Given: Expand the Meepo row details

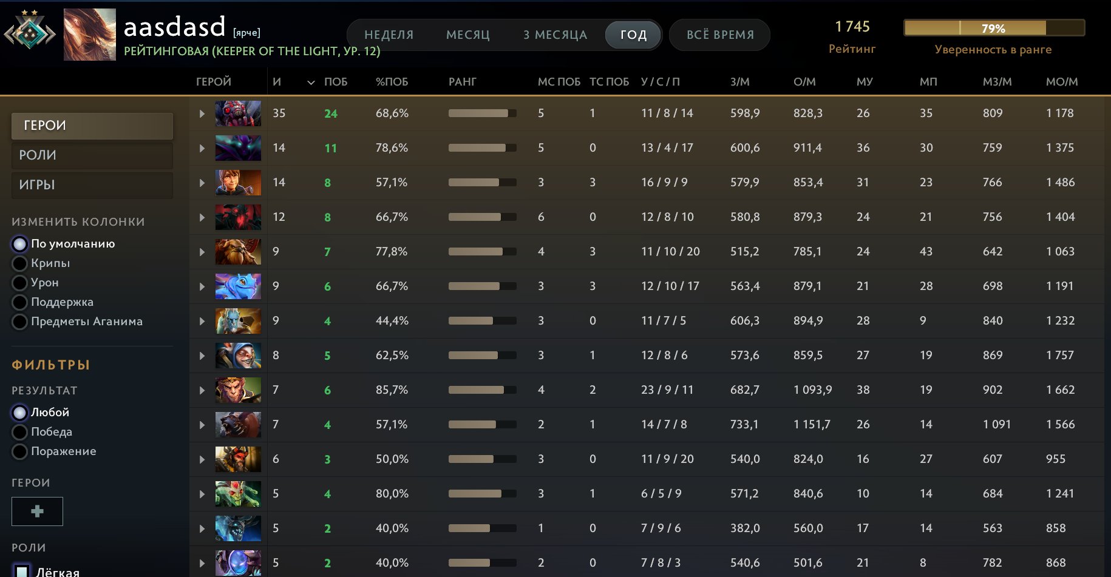Looking at the screenshot, I should coord(202,356).
